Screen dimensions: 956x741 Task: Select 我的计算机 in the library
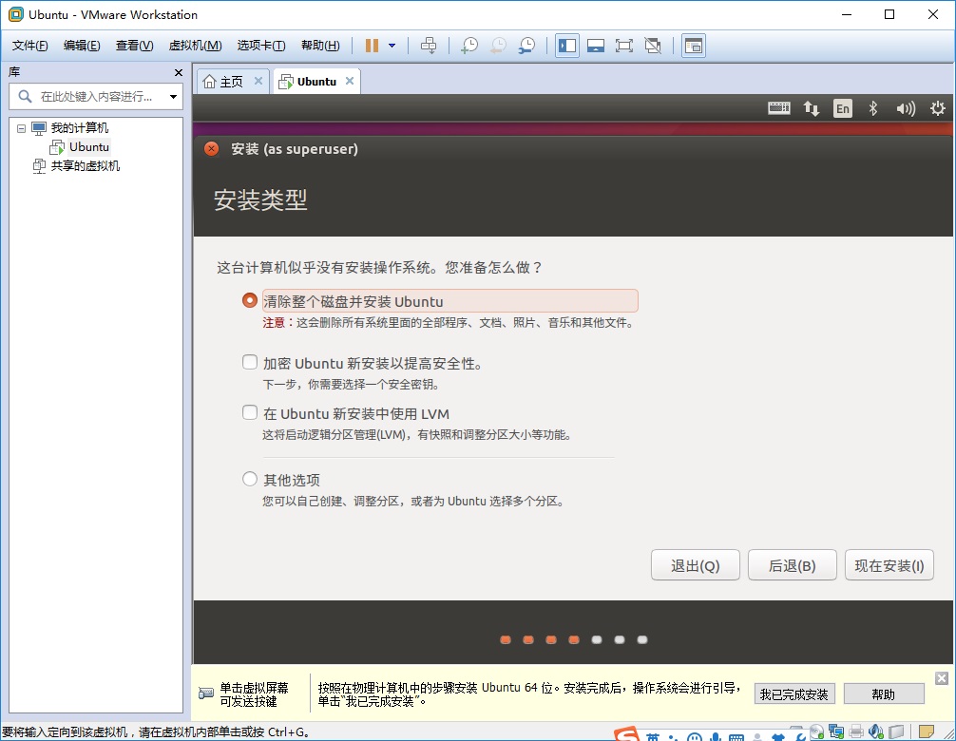tap(79, 128)
